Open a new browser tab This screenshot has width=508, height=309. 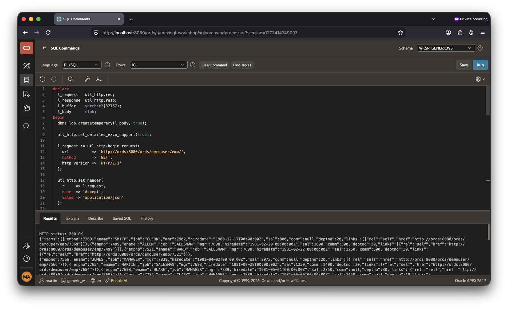(x=131, y=19)
